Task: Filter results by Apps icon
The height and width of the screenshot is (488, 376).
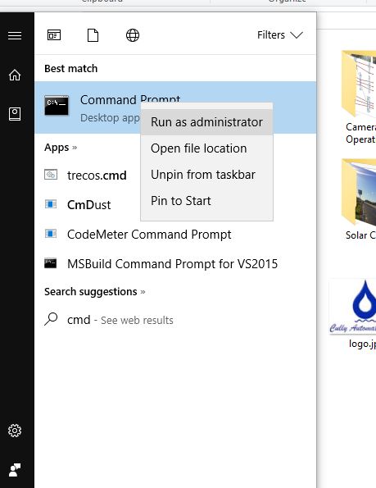Action: point(54,35)
